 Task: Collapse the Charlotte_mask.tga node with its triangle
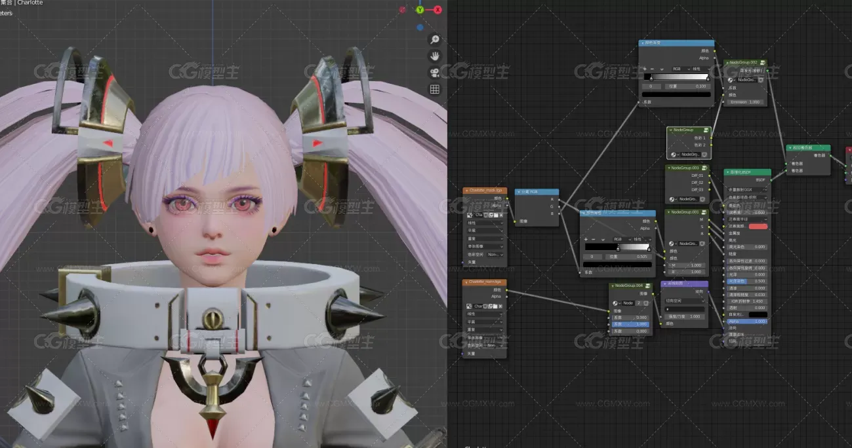(466, 191)
